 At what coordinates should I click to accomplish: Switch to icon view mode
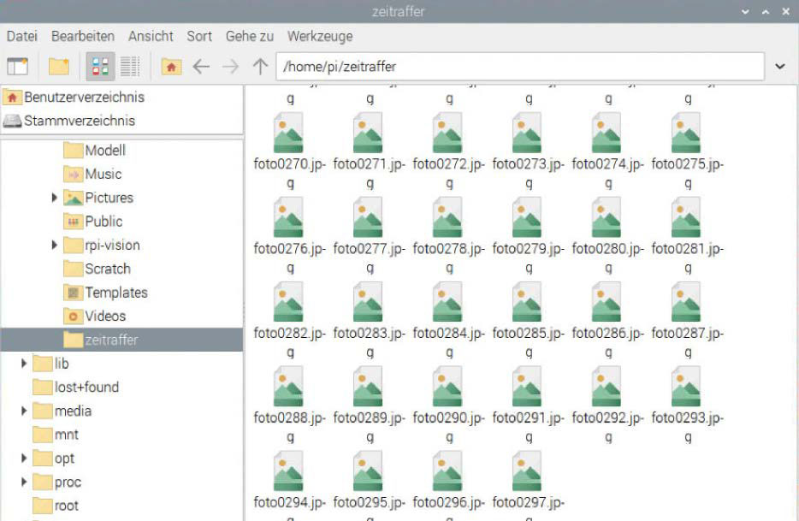100,67
